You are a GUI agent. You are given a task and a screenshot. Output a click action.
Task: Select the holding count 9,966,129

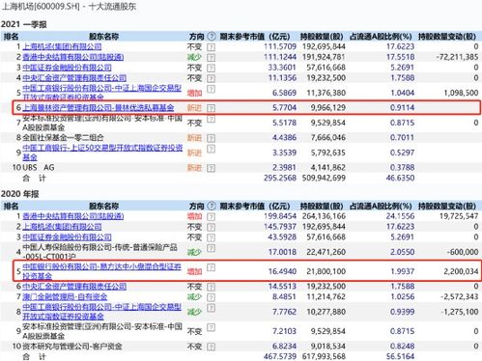click(328, 108)
